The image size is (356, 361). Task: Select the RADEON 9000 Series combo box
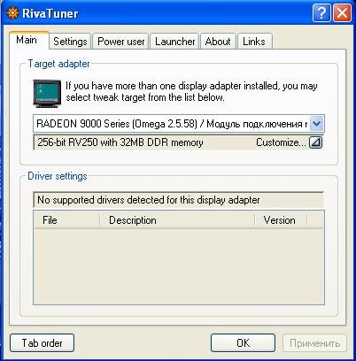[x=179, y=124]
